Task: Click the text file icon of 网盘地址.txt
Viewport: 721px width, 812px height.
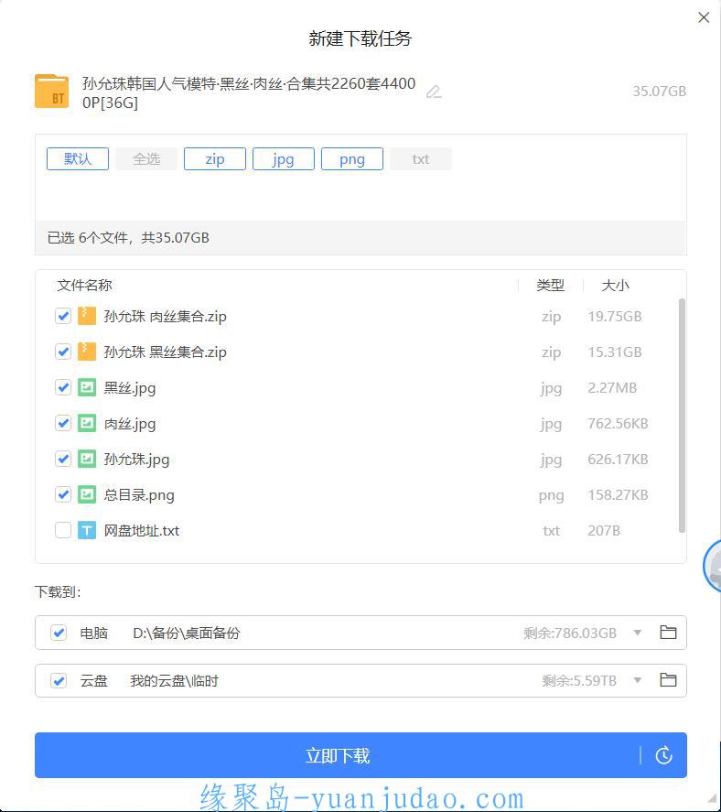Action: tap(86, 530)
